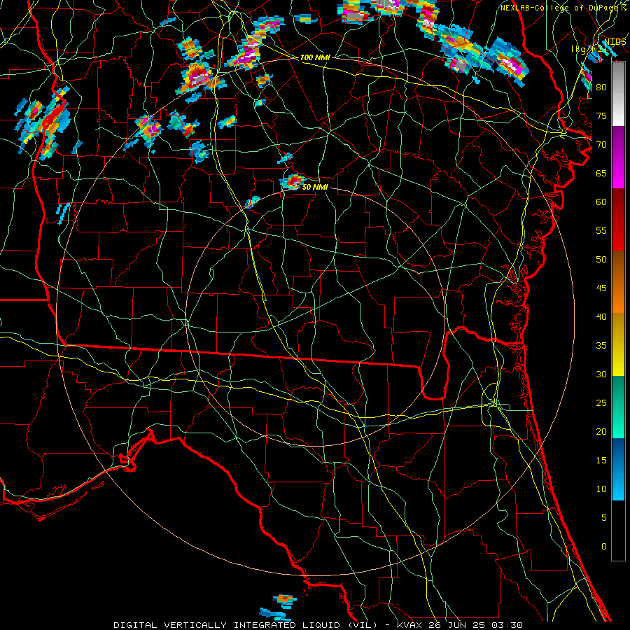Screen dimensions: 630x630
Task: Click the scale value 10
Action: [x=601, y=489]
